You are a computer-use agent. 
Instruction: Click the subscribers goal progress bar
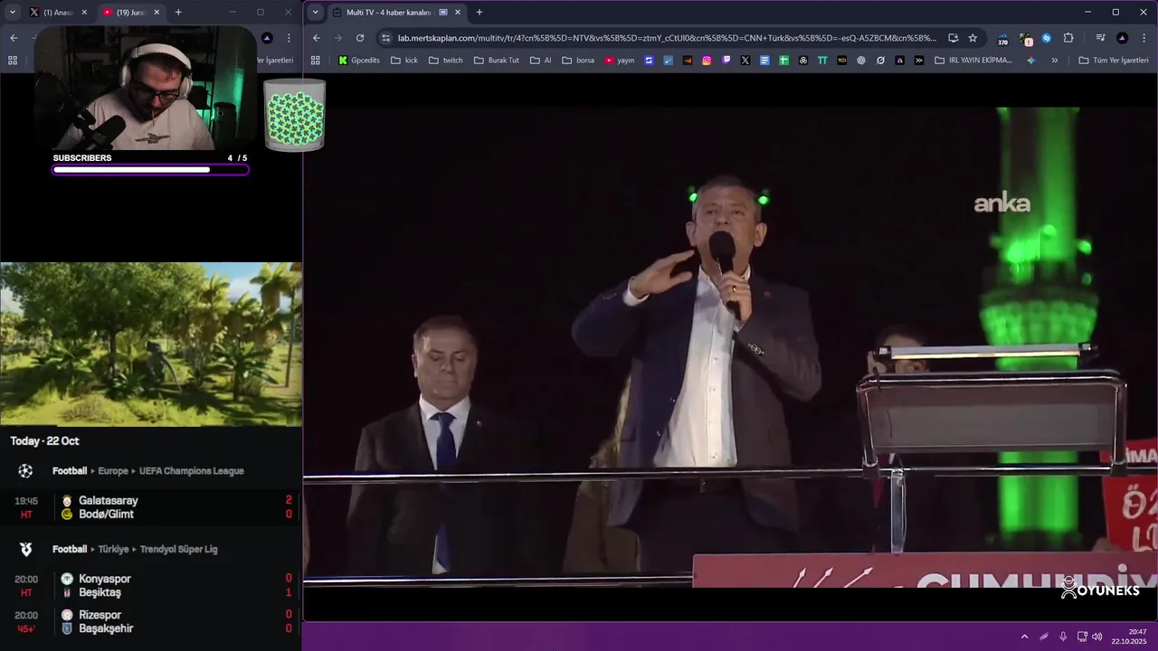tap(150, 169)
